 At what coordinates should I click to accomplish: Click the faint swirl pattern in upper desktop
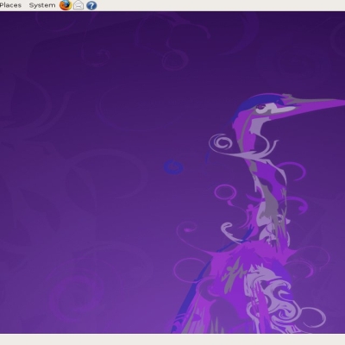[172, 43]
